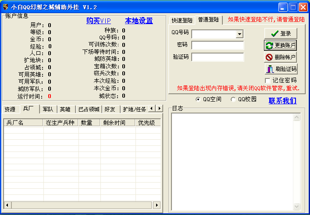
Task: Switch to the 军队 tab
Action: (48, 109)
